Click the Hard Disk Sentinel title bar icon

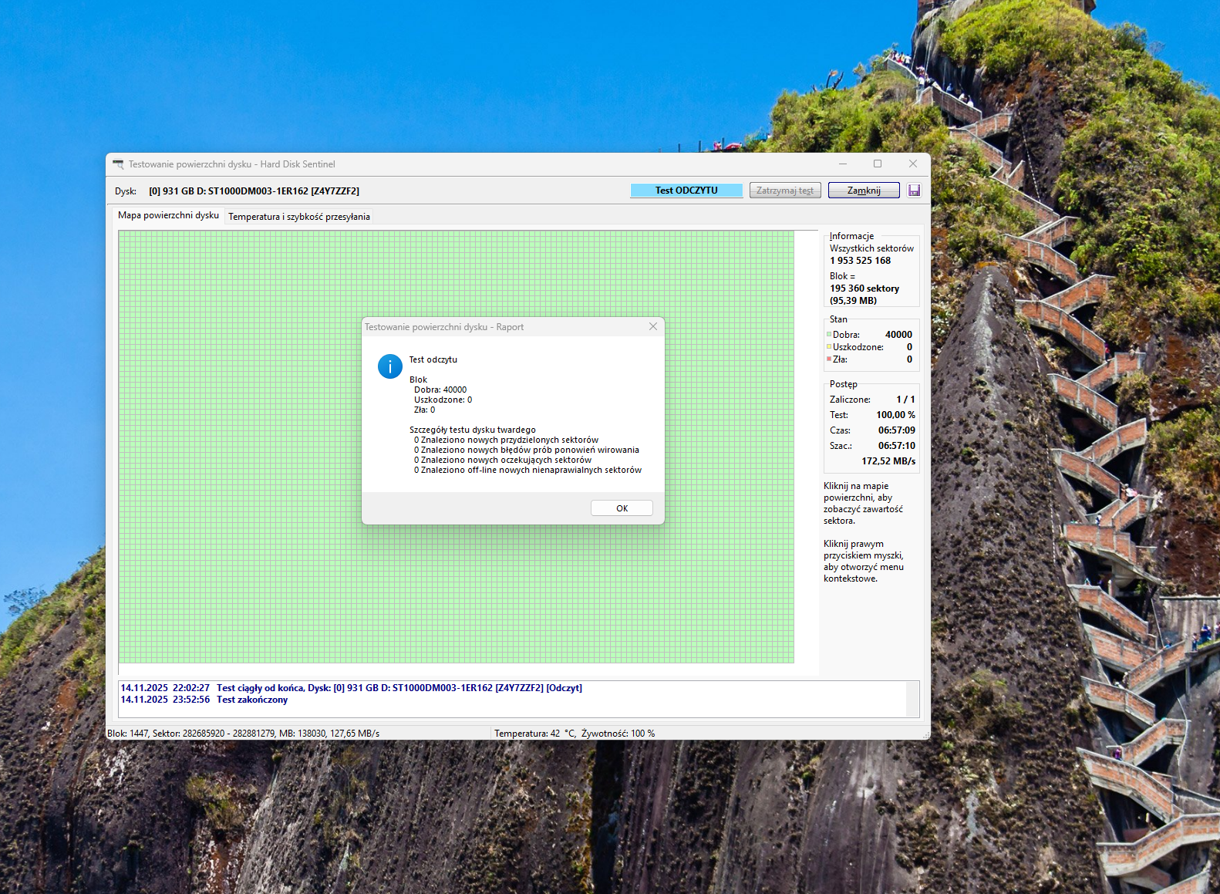[118, 164]
